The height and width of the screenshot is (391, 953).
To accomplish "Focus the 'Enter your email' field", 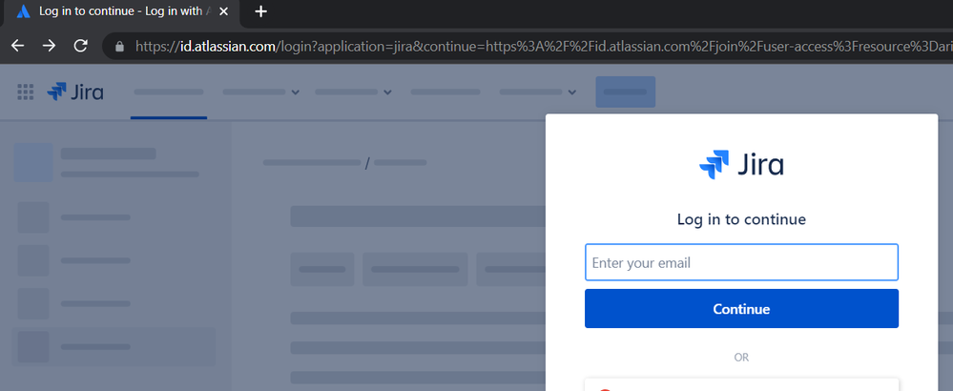I will point(741,262).
